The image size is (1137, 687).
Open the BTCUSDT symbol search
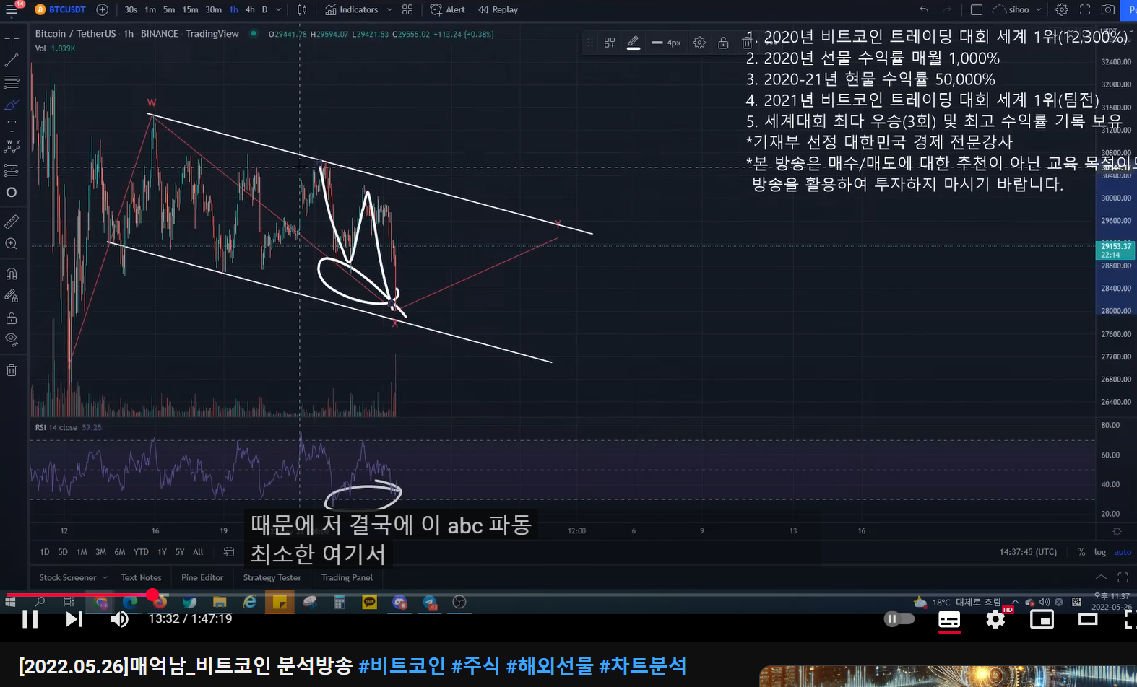tap(60, 9)
